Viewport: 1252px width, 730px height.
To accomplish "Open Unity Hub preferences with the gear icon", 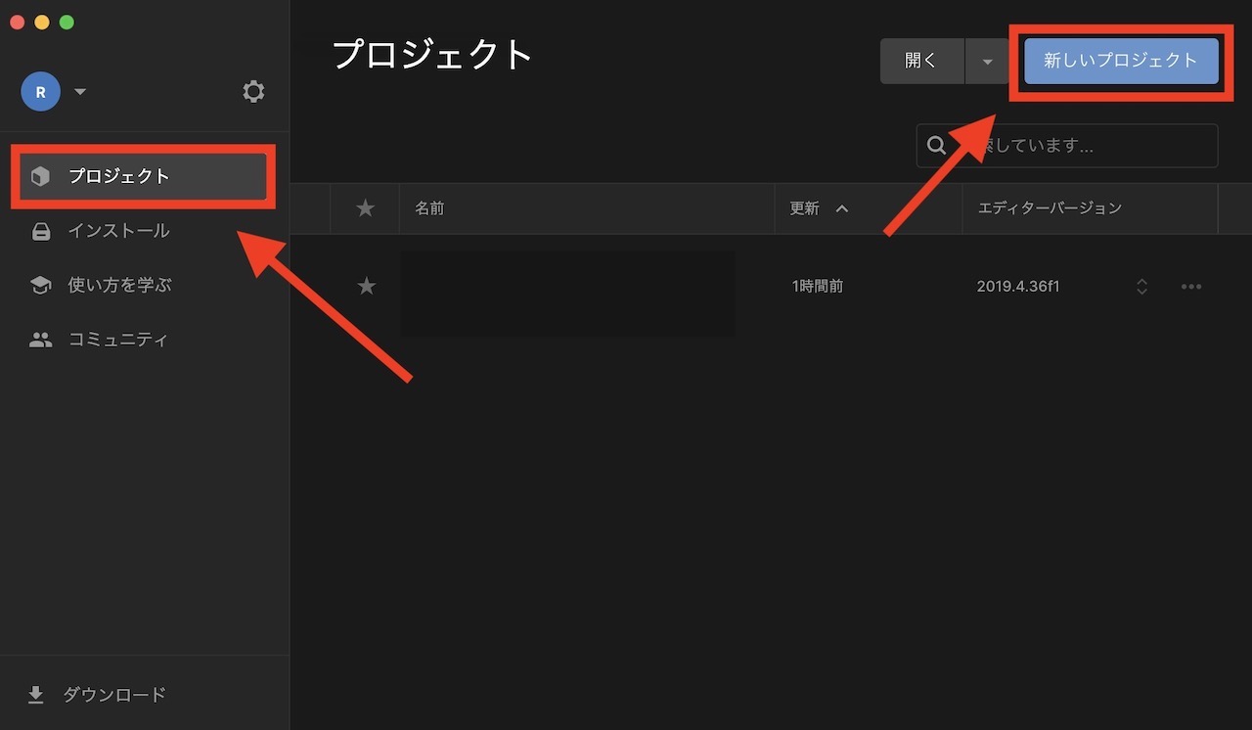I will pos(253,91).
